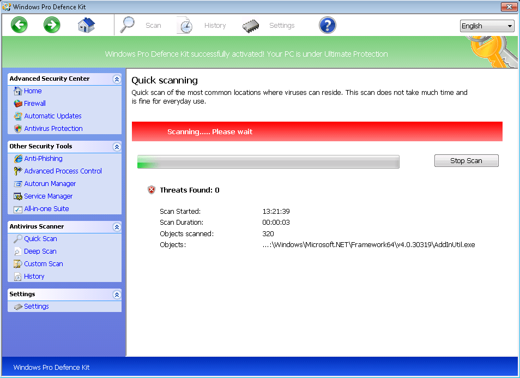Click the Settings chip icon in toolbar
Image resolution: width=520 pixels, height=378 pixels.
pos(251,26)
